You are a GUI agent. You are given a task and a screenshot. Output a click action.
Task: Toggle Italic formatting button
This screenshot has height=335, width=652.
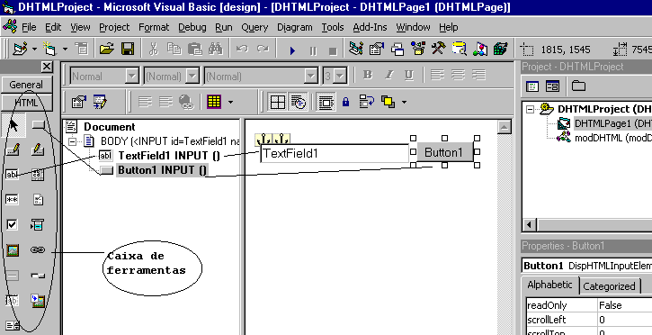click(389, 75)
